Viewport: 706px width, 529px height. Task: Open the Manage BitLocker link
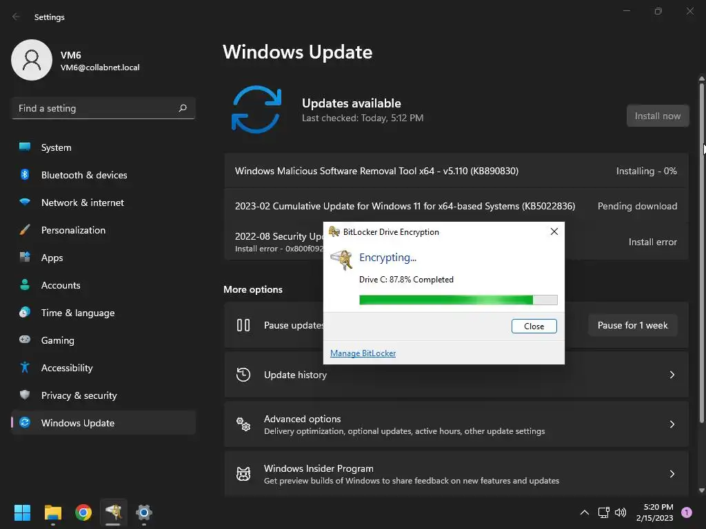point(363,353)
